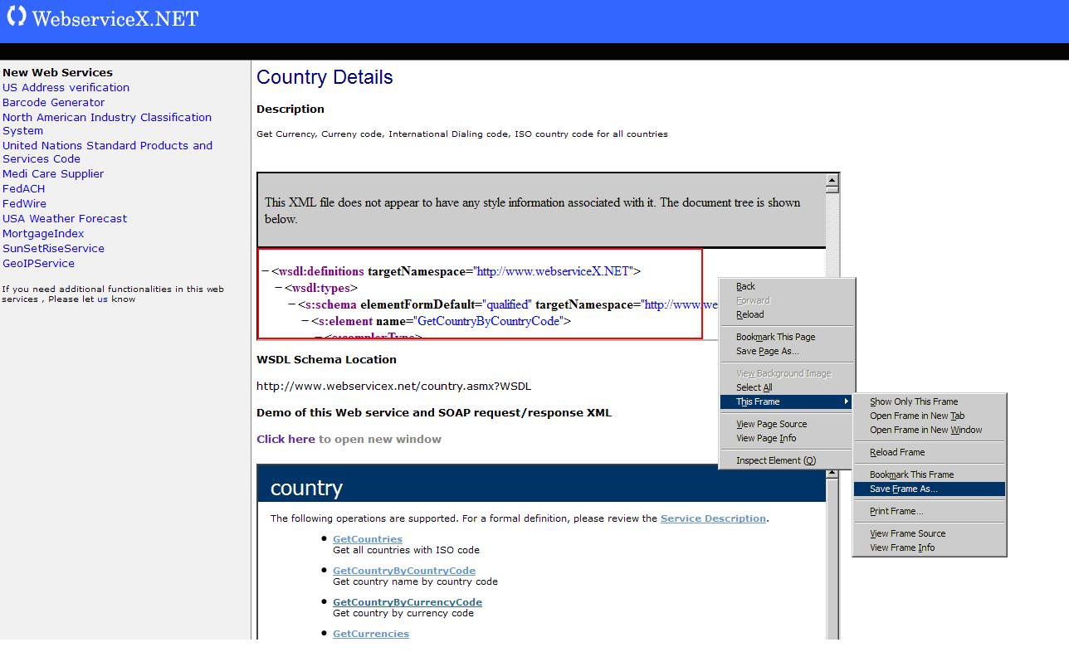Open GetCountryByCountryCode operation
Image resolution: width=1069 pixels, height=652 pixels.
coord(404,571)
